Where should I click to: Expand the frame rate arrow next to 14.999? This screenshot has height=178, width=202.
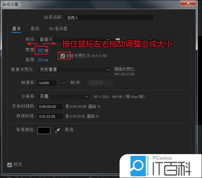click(63, 83)
